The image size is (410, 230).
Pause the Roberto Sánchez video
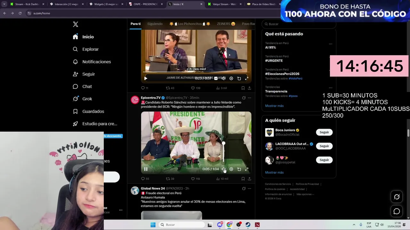(146, 169)
